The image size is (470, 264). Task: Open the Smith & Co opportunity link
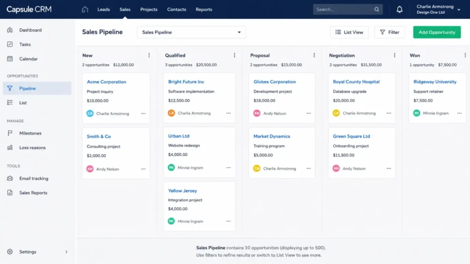click(99, 137)
